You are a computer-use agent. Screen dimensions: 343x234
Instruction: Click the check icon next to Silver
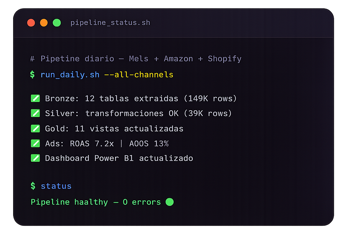[35, 113]
